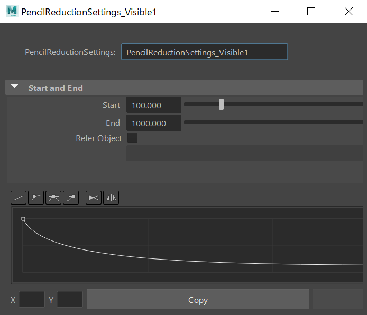The image size is (367, 315).
Task: Click the Maya logo in title bar
Action: pos(12,12)
